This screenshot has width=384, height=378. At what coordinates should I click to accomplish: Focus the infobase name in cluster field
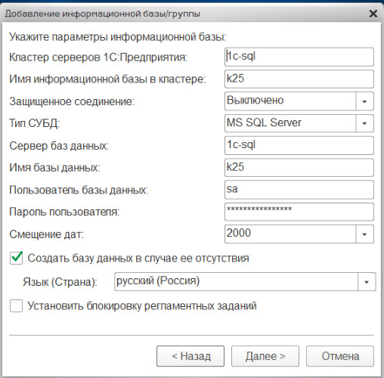point(299,79)
